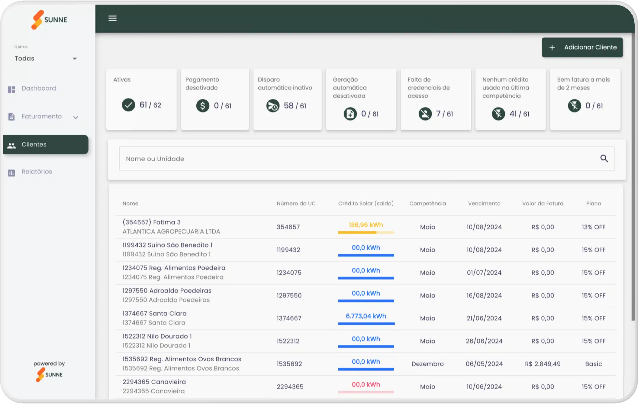Viewport: 638px width, 404px height.
Task: Click the 6.773,04 kWh credit bar
Action: coord(366,324)
